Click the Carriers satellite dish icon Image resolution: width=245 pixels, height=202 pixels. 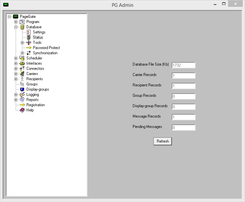22,74
